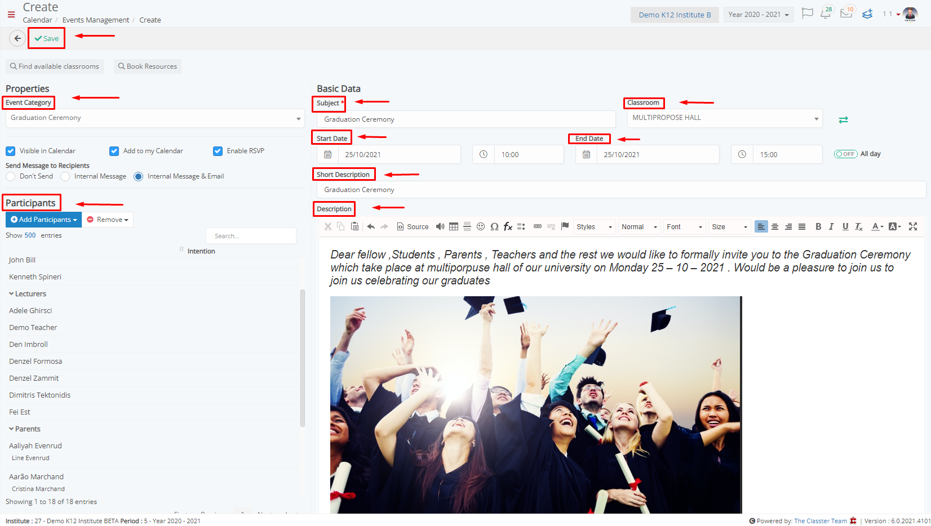The width and height of the screenshot is (931, 526).
Task: Open End Date calendar picker icon
Action: click(587, 154)
